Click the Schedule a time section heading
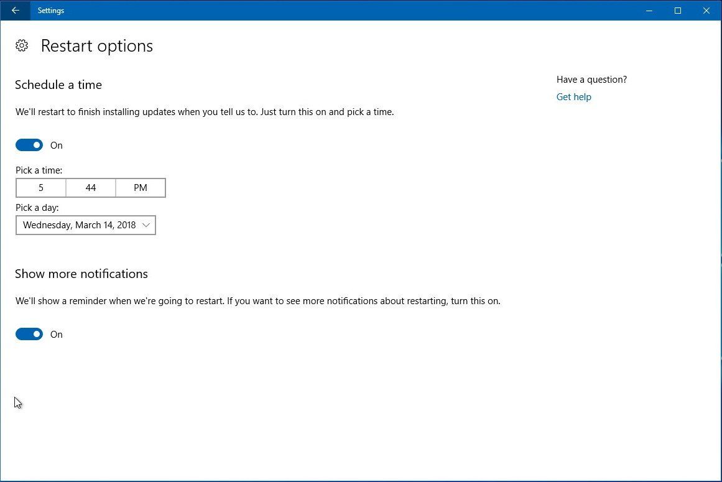 [x=58, y=85]
